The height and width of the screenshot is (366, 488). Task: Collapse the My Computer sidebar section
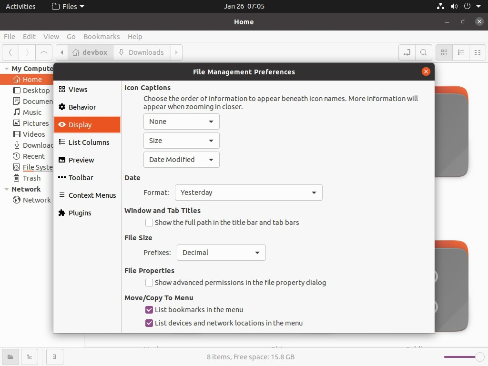[x=7, y=69]
